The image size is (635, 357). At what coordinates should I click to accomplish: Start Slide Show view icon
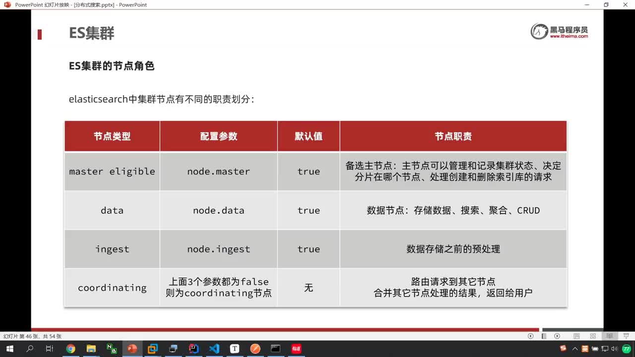tap(626, 336)
